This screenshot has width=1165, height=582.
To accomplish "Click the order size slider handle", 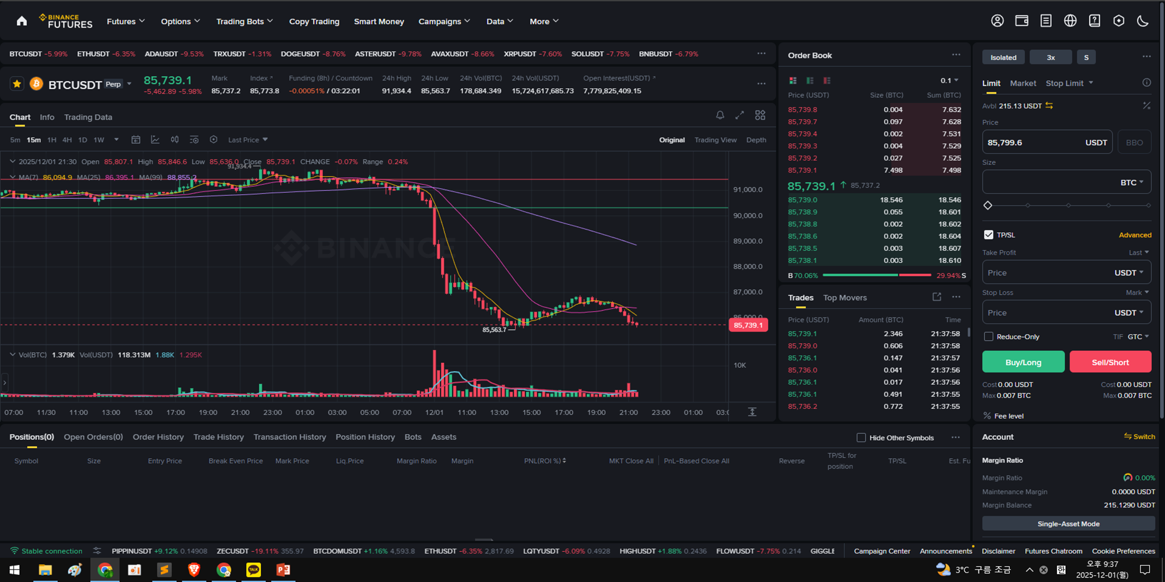I will [x=988, y=206].
